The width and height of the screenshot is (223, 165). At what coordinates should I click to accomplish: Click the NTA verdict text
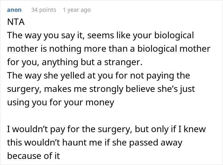16,22
